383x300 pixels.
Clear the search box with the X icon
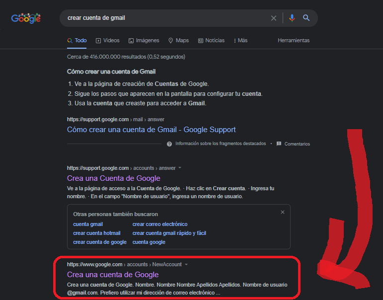point(274,18)
